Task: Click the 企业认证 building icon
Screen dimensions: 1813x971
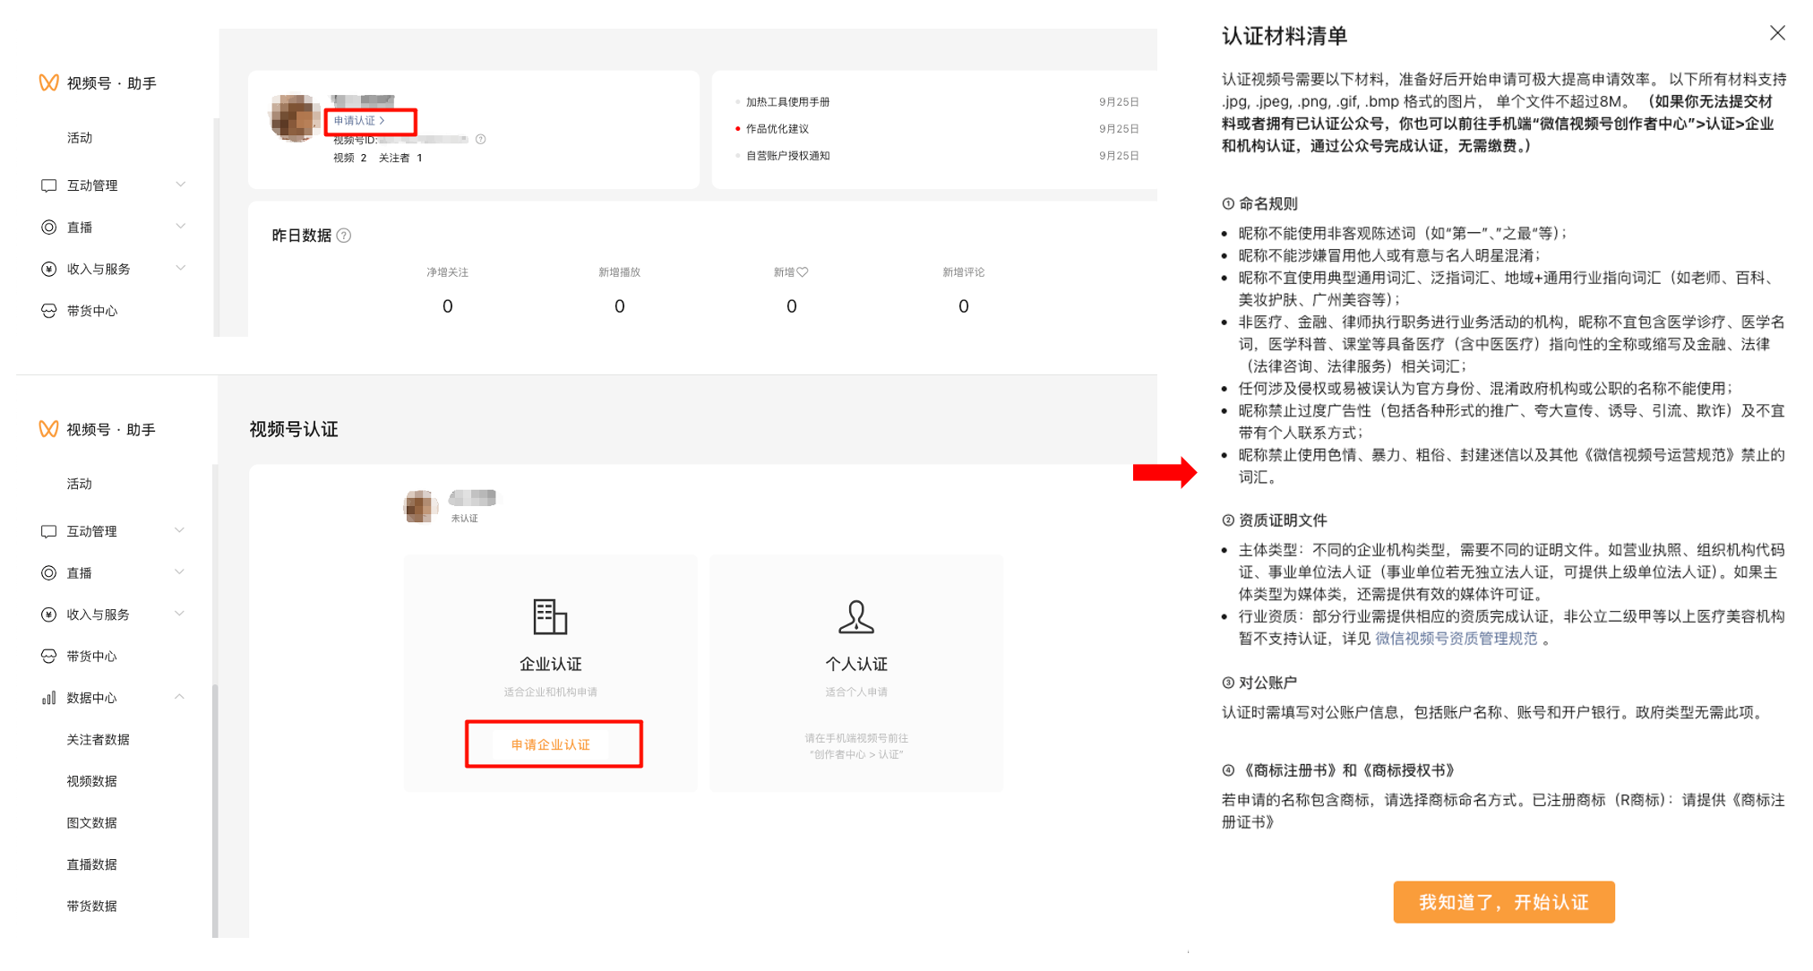Action: click(550, 616)
